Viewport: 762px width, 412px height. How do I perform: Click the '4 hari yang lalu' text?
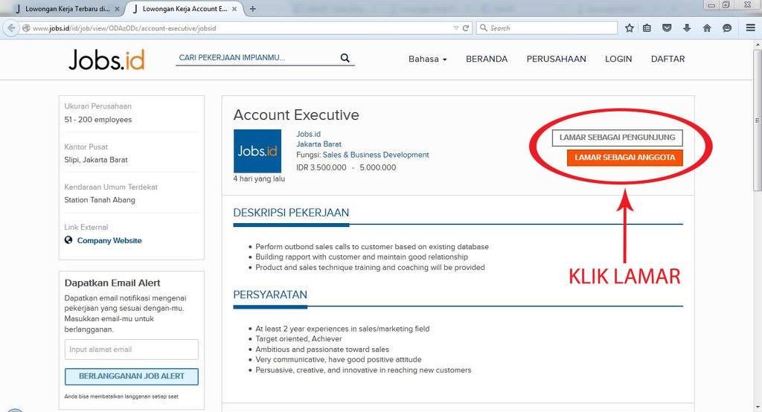click(x=259, y=178)
